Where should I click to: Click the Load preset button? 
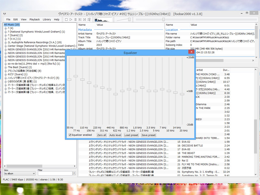coord(131,135)
